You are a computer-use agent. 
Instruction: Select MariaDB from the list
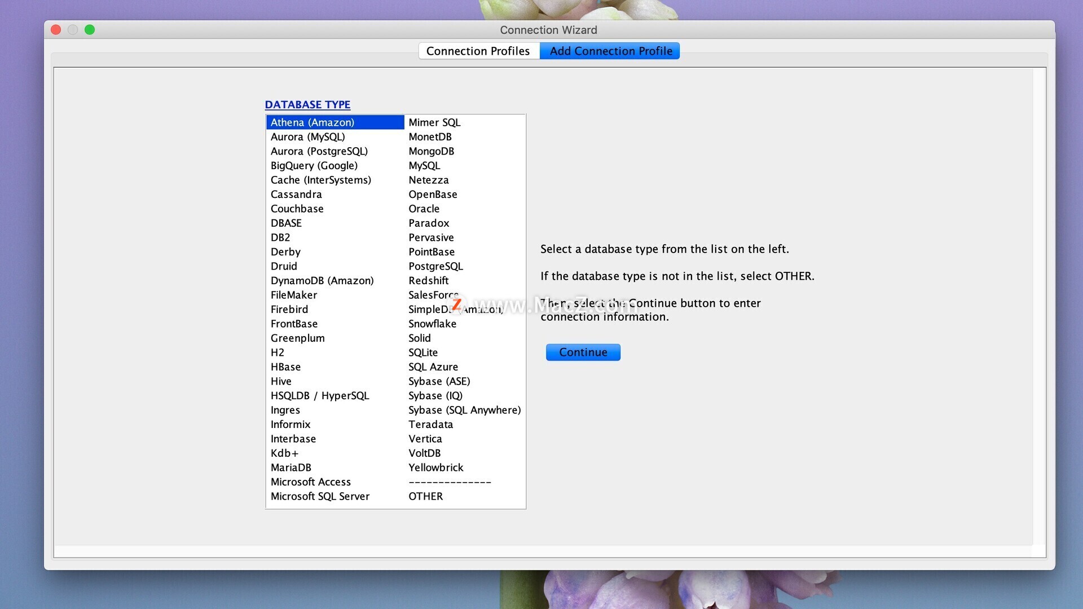coord(335,467)
